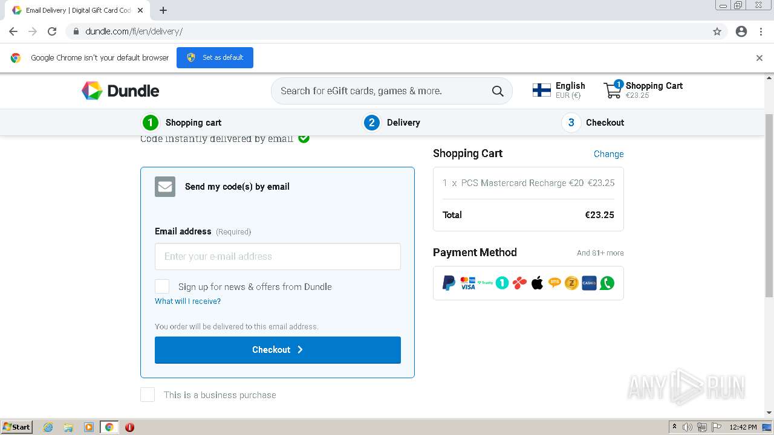This screenshot has height=435, width=774.
Task: Click the Finland flag icon
Action: [x=541, y=91]
